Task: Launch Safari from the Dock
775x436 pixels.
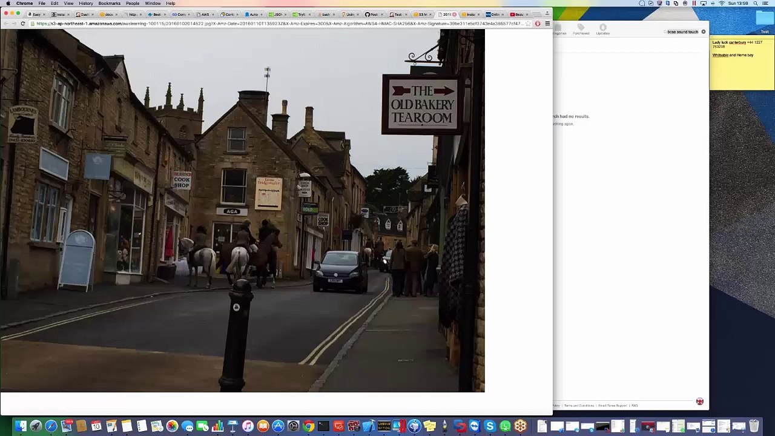Action: 51,426
